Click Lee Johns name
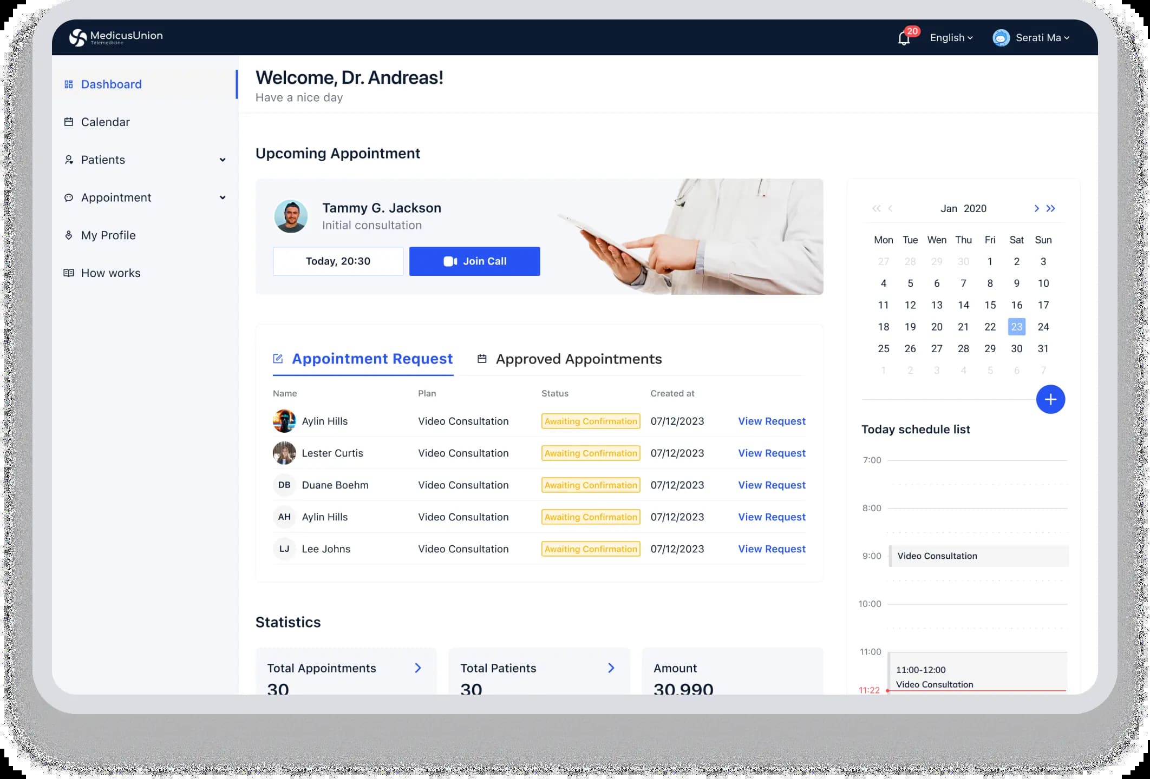 (x=326, y=549)
